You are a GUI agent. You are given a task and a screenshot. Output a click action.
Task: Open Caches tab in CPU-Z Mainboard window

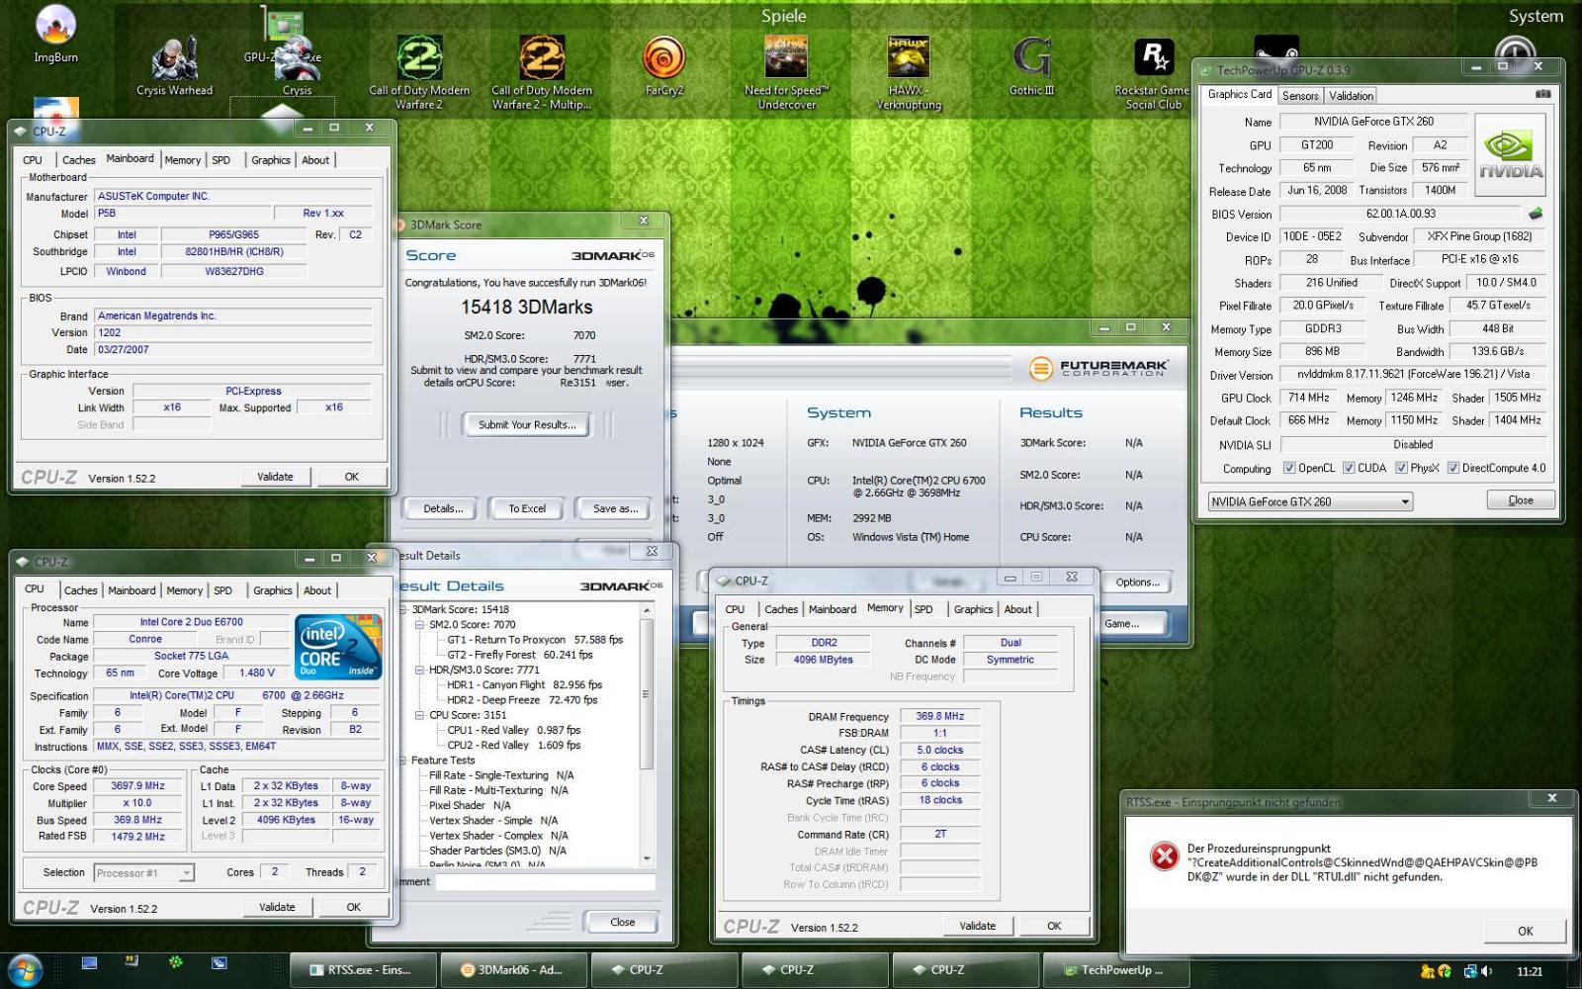pyautogui.click(x=79, y=160)
